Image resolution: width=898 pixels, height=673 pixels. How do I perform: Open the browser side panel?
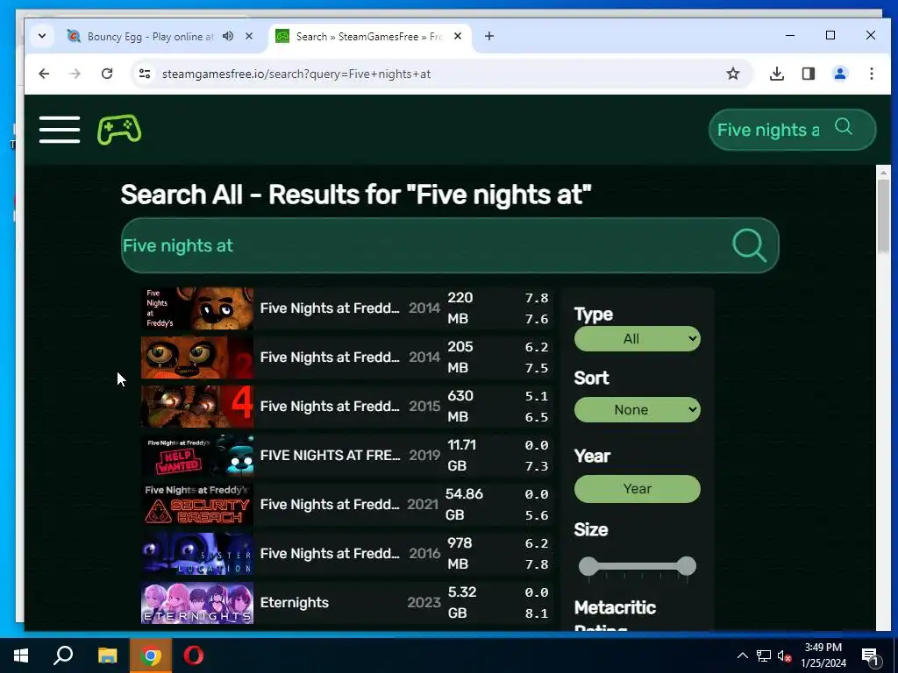click(808, 74)
